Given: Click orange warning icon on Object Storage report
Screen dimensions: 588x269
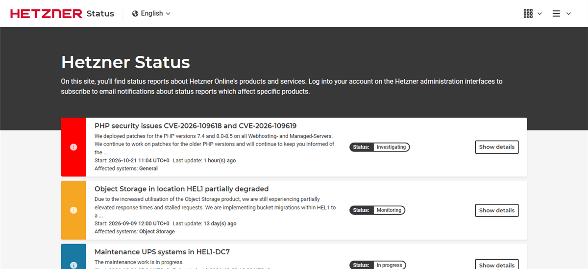Looking at the screenshot, I should 73,210.
